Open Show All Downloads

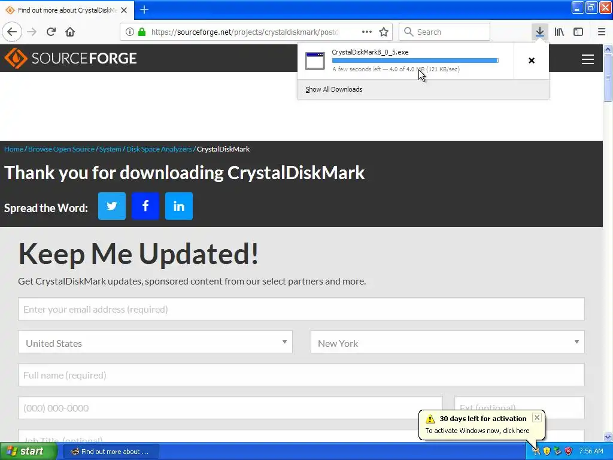point(334,90)
